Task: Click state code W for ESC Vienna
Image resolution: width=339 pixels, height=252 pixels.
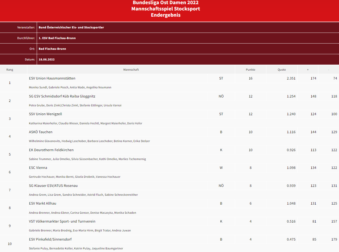Action: tap(221, 168)
